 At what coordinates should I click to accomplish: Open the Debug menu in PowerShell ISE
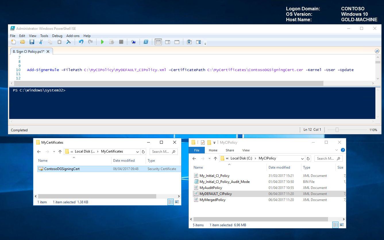click(x=57, y=36)
